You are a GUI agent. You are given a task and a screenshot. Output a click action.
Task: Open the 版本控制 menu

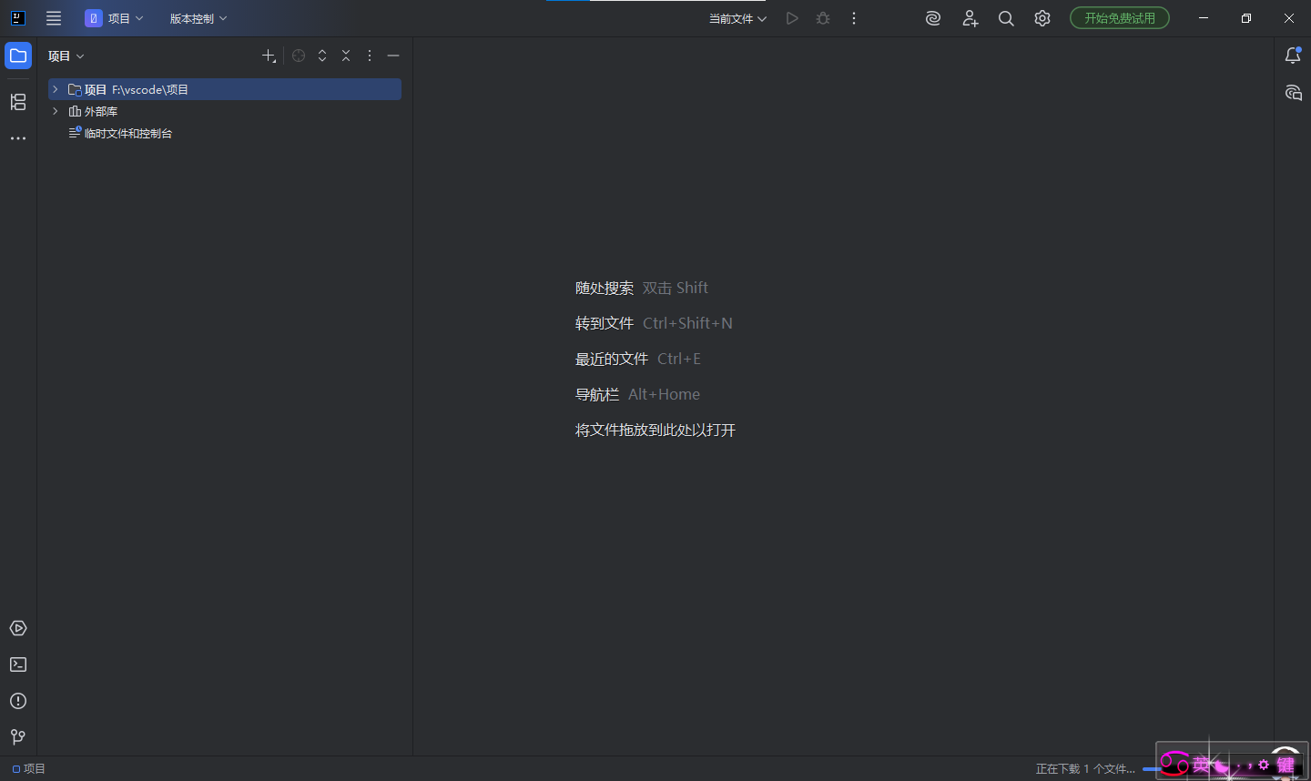[x=198, y=18]
